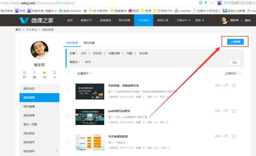Filter by 试题讲解 category
Viewport: 256px width, 156px height.
pyautogui.click(x=114, y=53)
